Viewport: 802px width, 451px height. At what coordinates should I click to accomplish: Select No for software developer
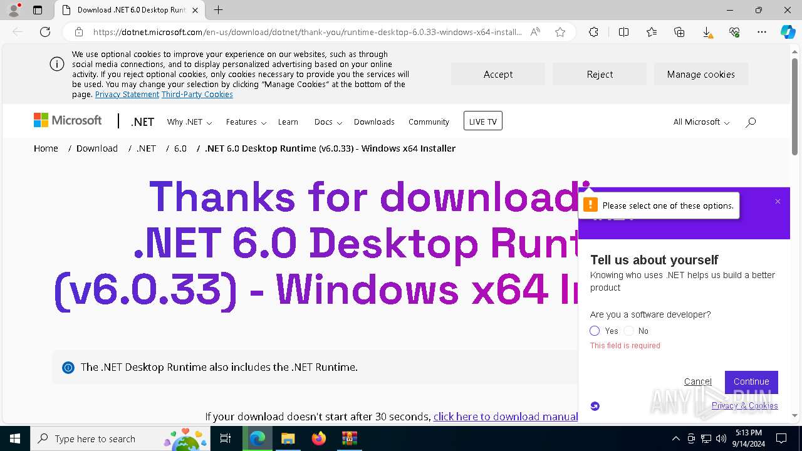click(629, 331)
